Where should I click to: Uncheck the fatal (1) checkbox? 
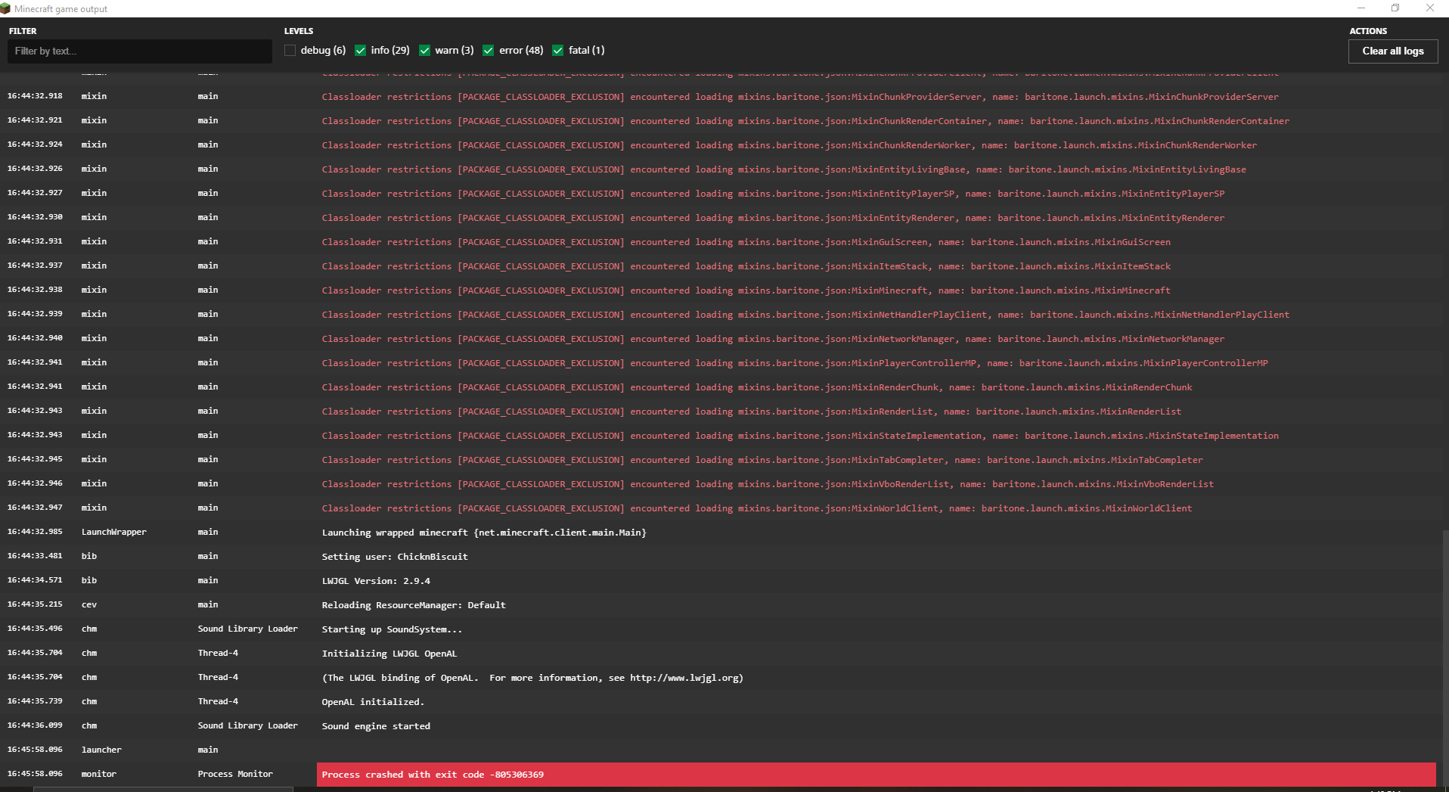click(558, 50)
